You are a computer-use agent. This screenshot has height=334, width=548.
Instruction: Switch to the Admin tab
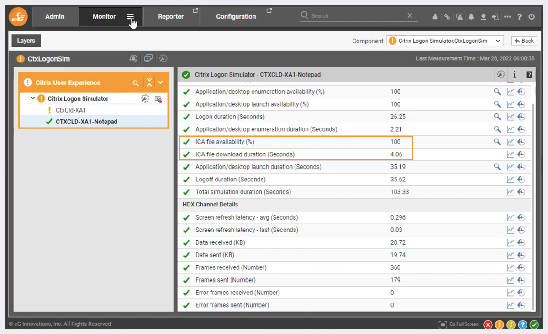click(55, 16)
